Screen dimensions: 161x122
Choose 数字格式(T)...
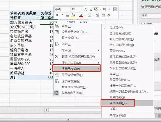click(77, 38)
